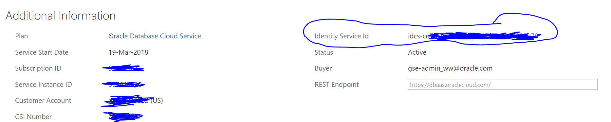Viewport: 611px width, 122px height.
Task: Click the Subscription ID label
Action: [38, 68]
